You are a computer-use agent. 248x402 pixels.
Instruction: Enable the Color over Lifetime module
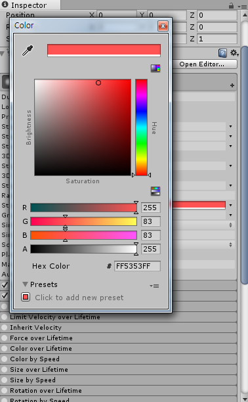(4, 348)
